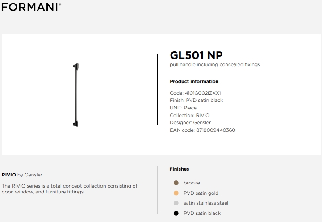
Task: Select the bronze finish swatch
Action: (176, 183)
